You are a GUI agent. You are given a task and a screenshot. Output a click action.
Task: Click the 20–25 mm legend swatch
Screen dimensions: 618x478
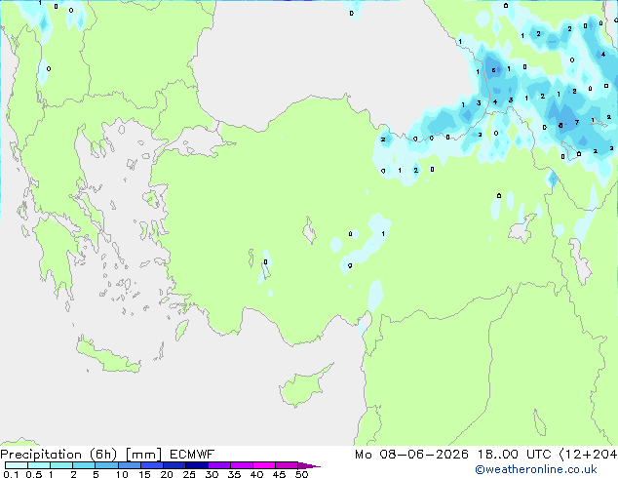[x=174, y=465]
